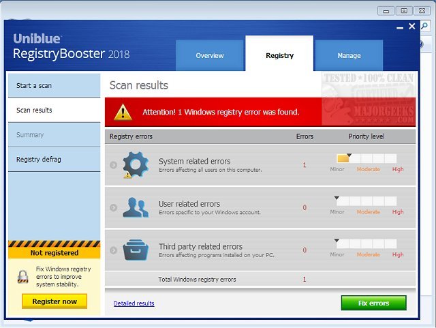Image resolution: width=436 pixels, height=328 pixels.
Task: Click the Moderate label in the User related errors row
Action: click(368, 212)
